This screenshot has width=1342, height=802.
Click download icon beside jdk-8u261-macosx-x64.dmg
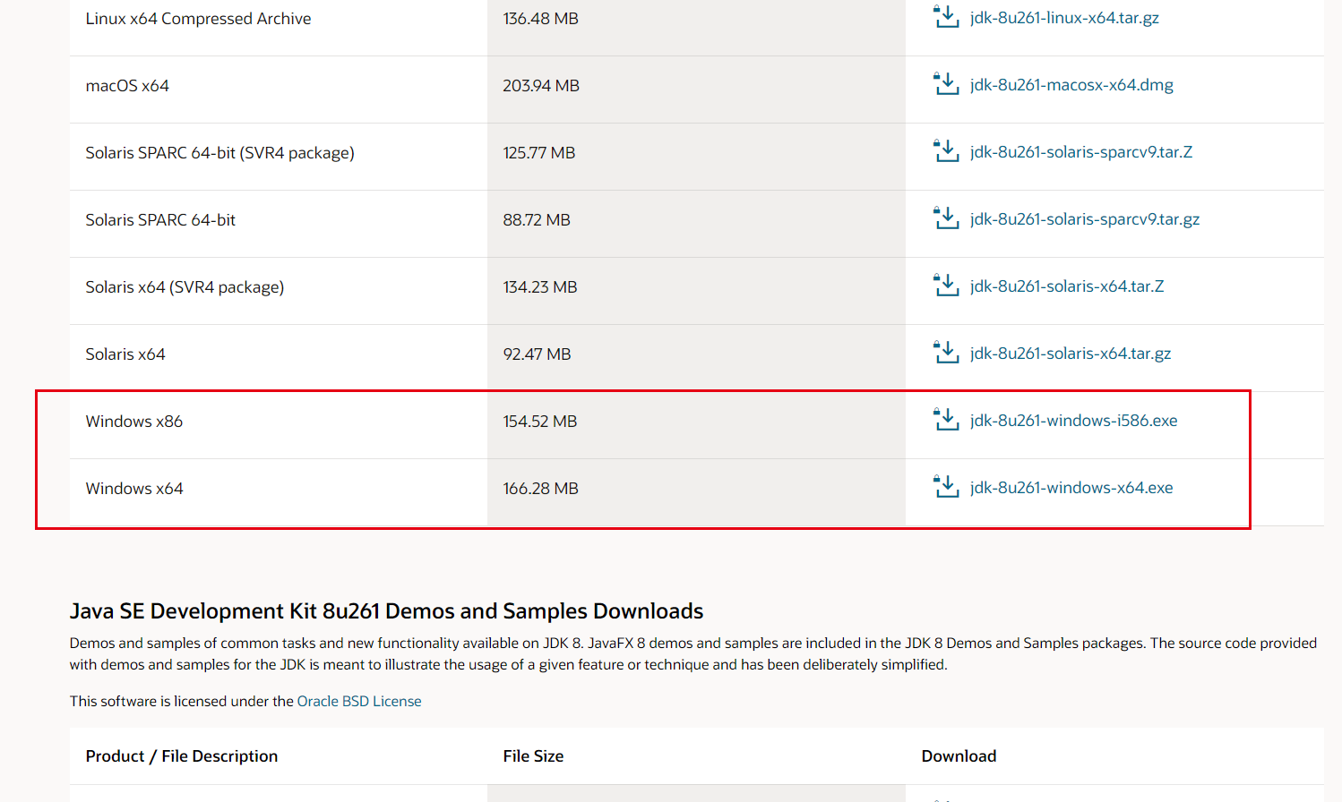point(946,84)
